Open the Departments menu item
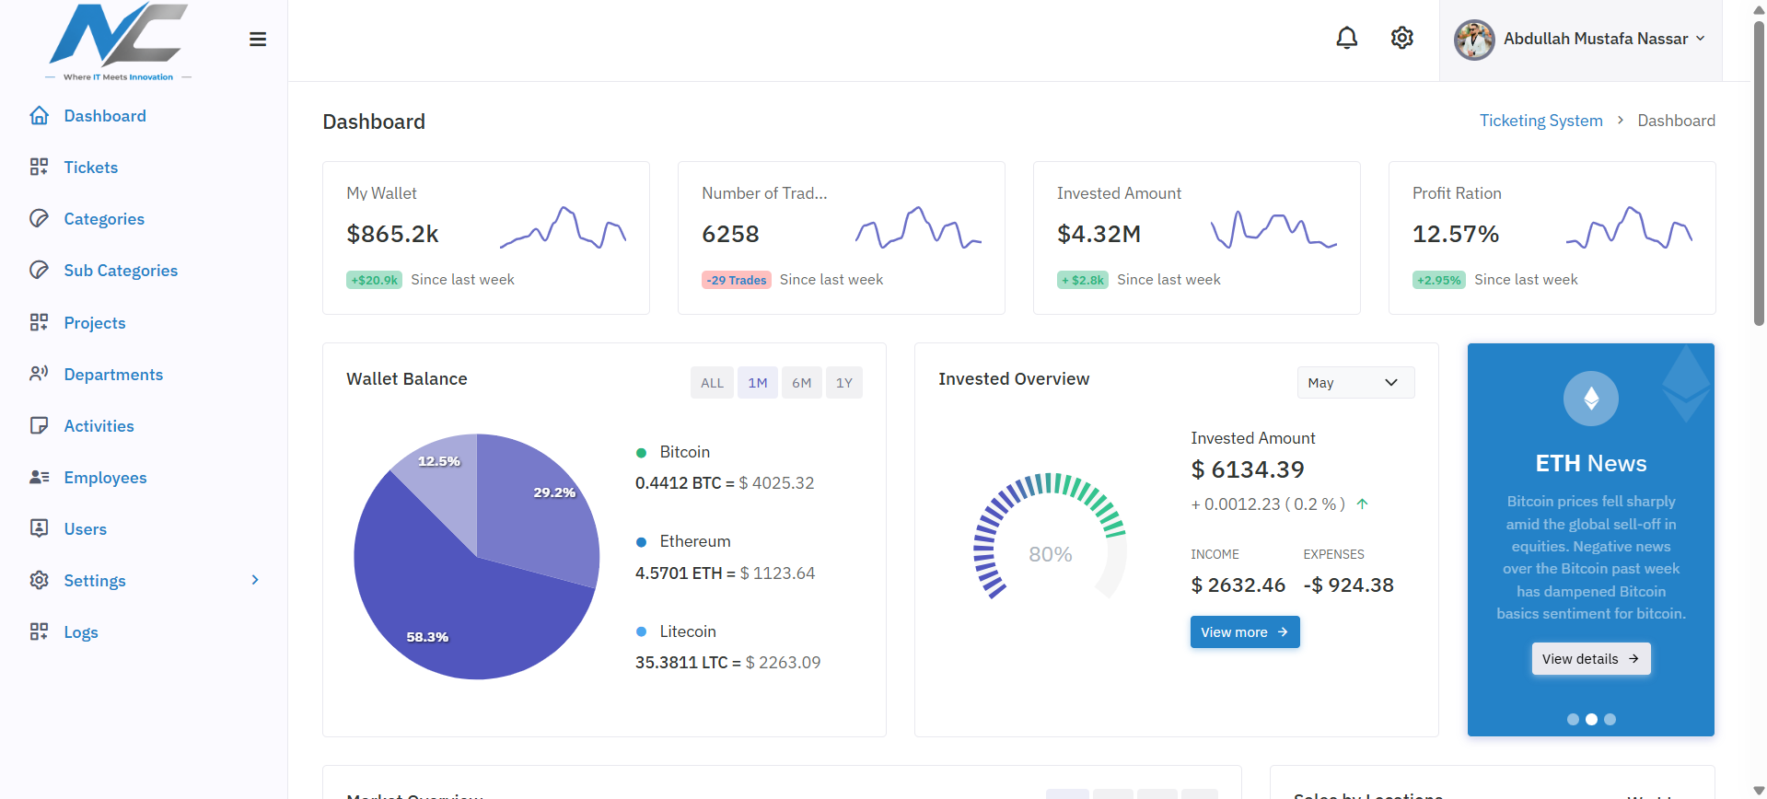 click(113, 375)
